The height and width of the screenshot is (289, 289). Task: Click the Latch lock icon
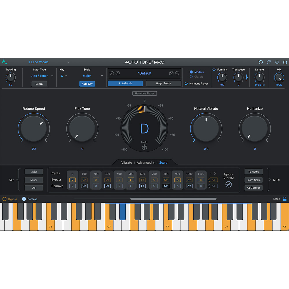click(x=285, y=199)
